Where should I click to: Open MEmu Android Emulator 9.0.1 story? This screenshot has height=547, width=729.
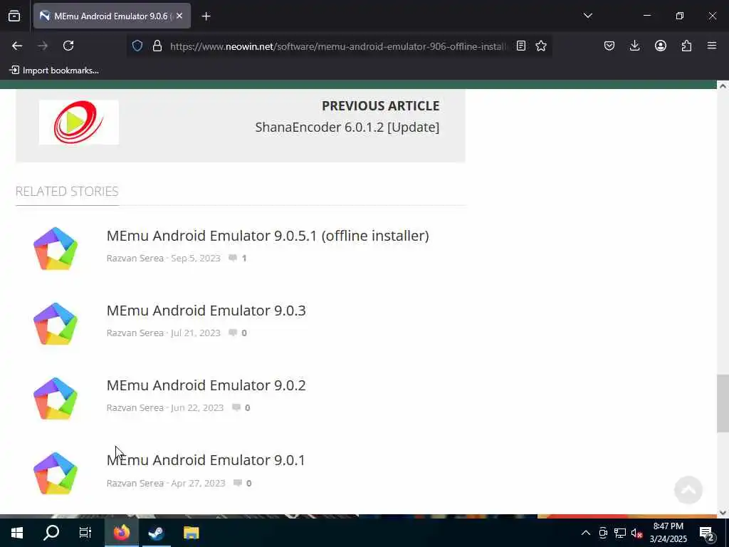click(206, 460)
